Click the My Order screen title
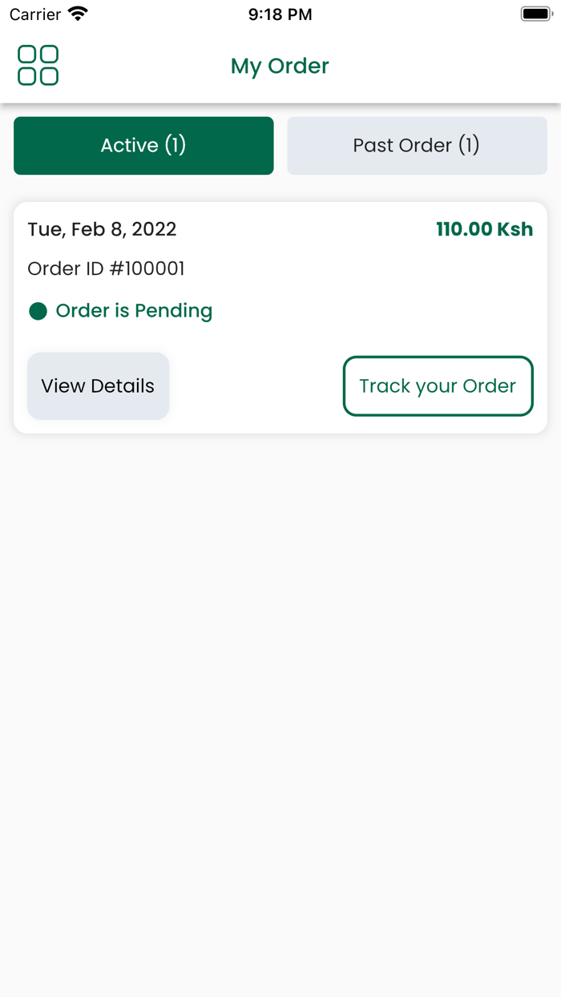Image resolution: width=561 pixels, height=997 pixels. click(x=280, y=67)
